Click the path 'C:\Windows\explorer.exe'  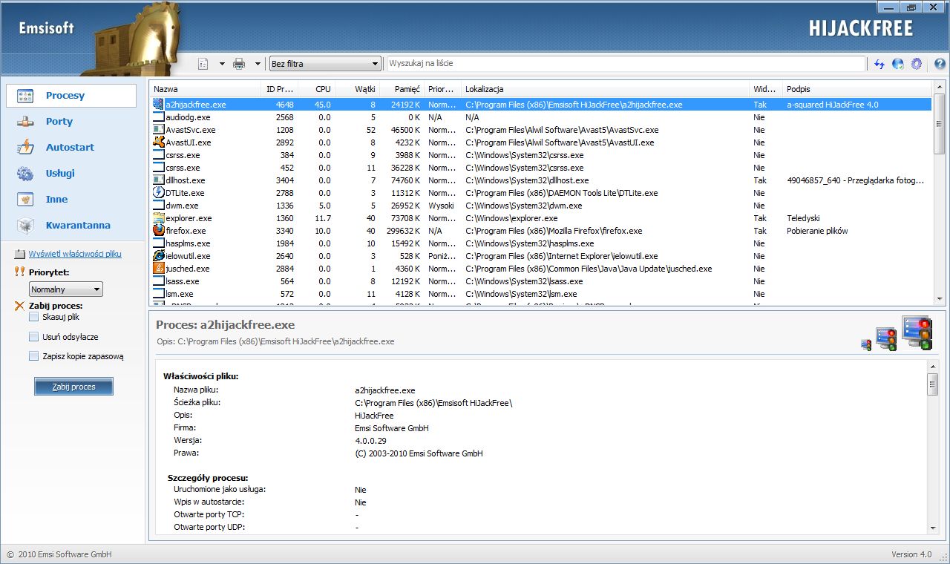[x=511, y=218]
